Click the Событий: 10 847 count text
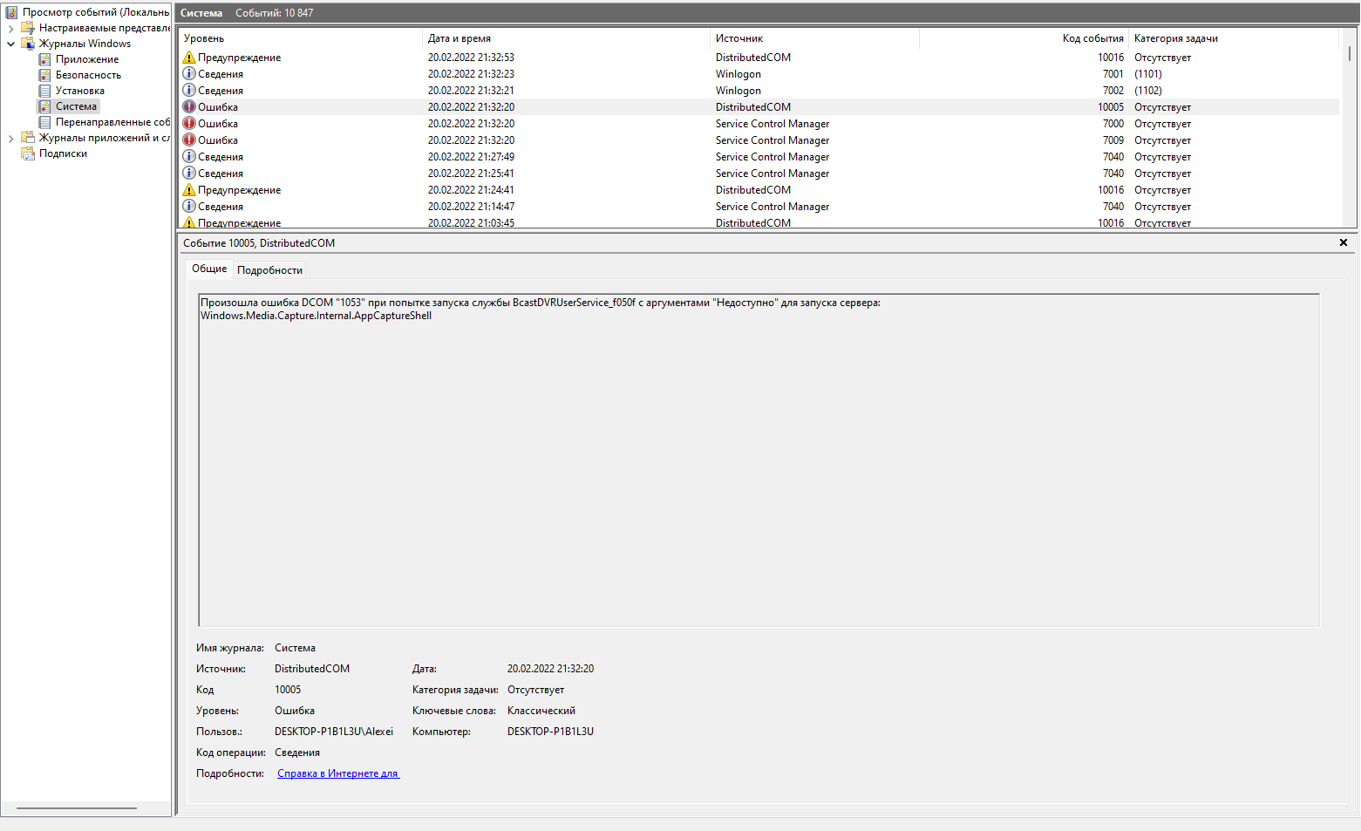Image resolution: width=1361 pixels, height=831 pixels. (x=274, y=13)
